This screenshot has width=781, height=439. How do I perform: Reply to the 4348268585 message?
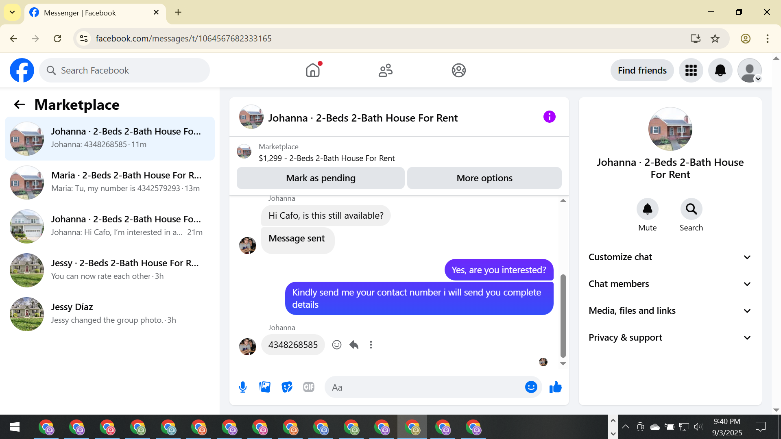tap(354, 345)
